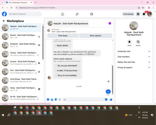Open the Jerome conversation
This screenshot has width=156, height=125.
[21, 63]
